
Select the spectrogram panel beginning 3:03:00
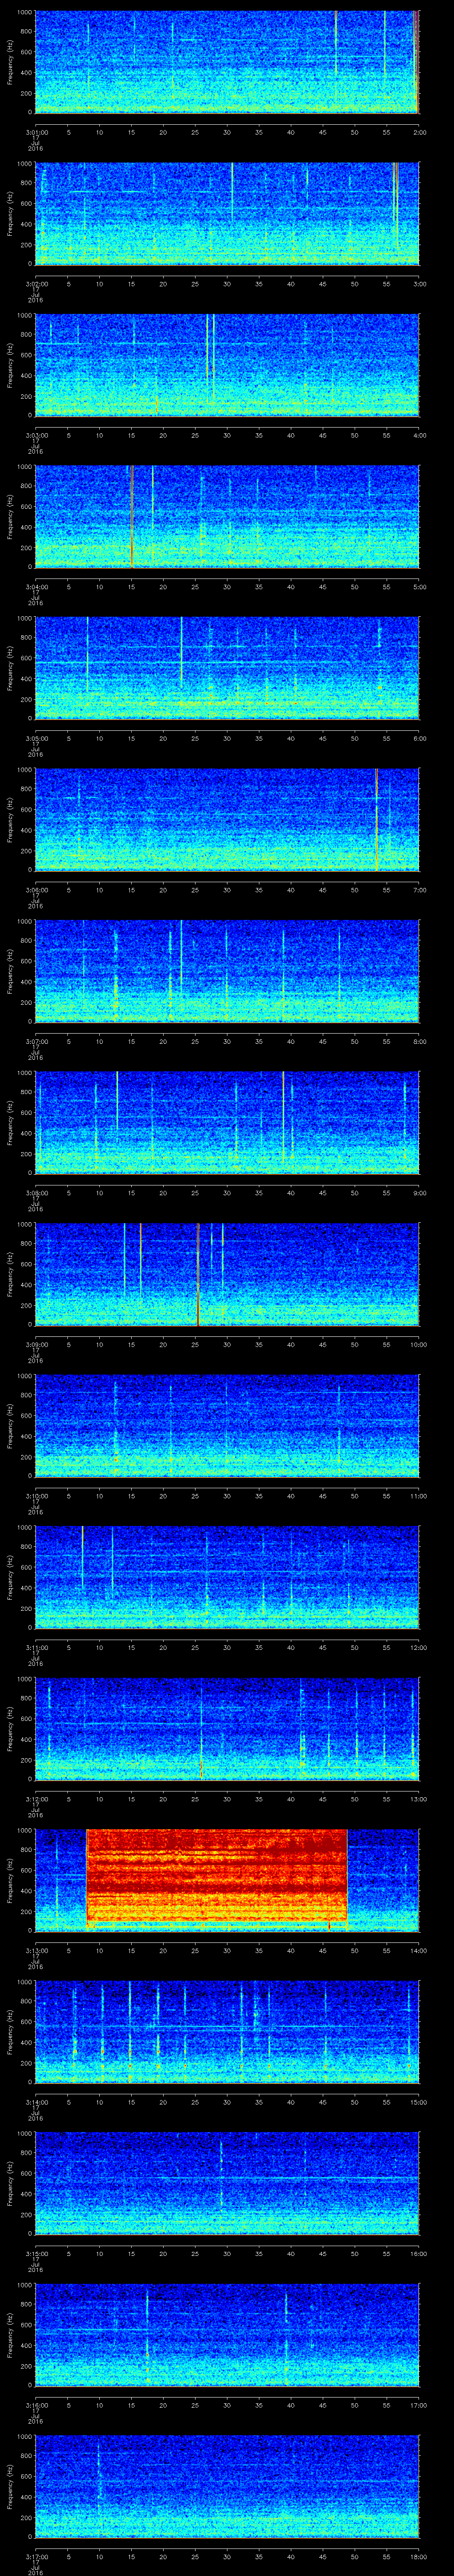pos(227,365)
